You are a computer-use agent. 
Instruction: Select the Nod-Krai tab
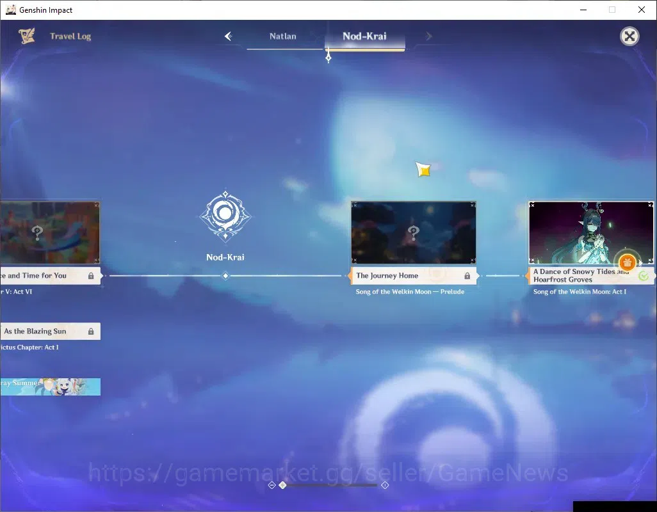pyautogui.click(x=364, y=36)
